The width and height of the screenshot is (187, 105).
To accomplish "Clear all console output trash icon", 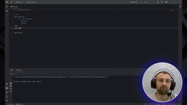I will tap(11, 91).
